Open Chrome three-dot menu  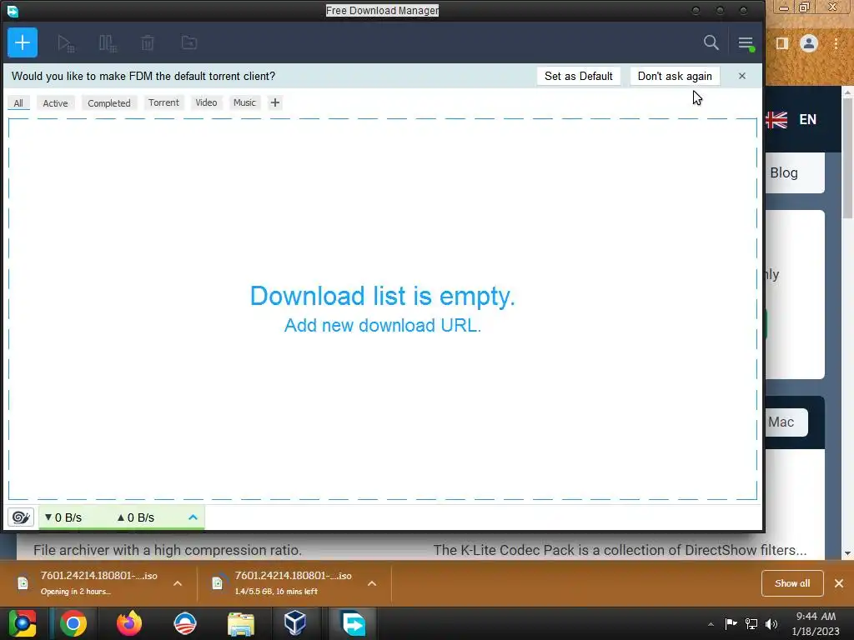point(836,43)
